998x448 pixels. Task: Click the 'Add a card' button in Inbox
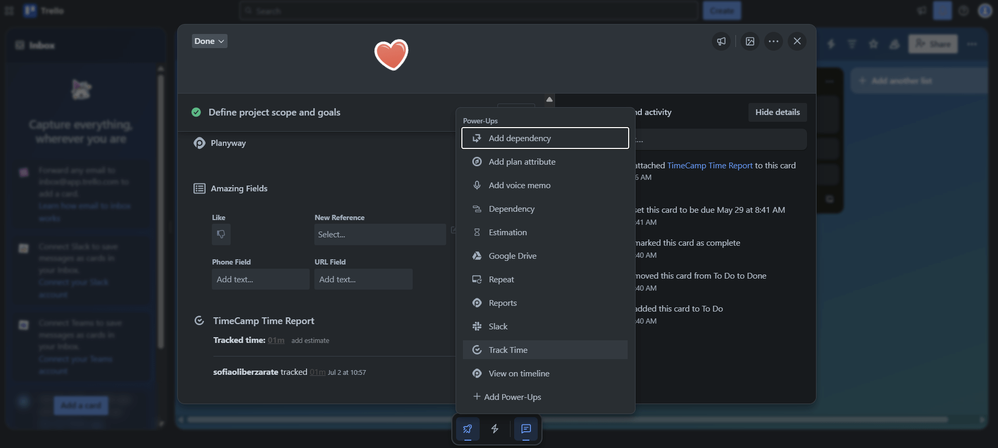click(81, 405)
